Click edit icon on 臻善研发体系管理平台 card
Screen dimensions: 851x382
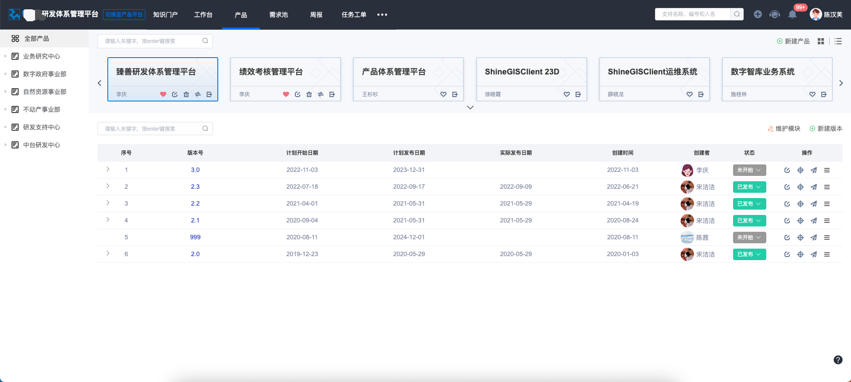[175, 94]
